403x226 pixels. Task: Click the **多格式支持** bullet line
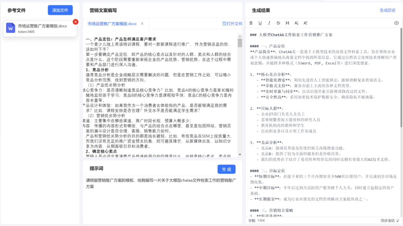pos(304,86)
